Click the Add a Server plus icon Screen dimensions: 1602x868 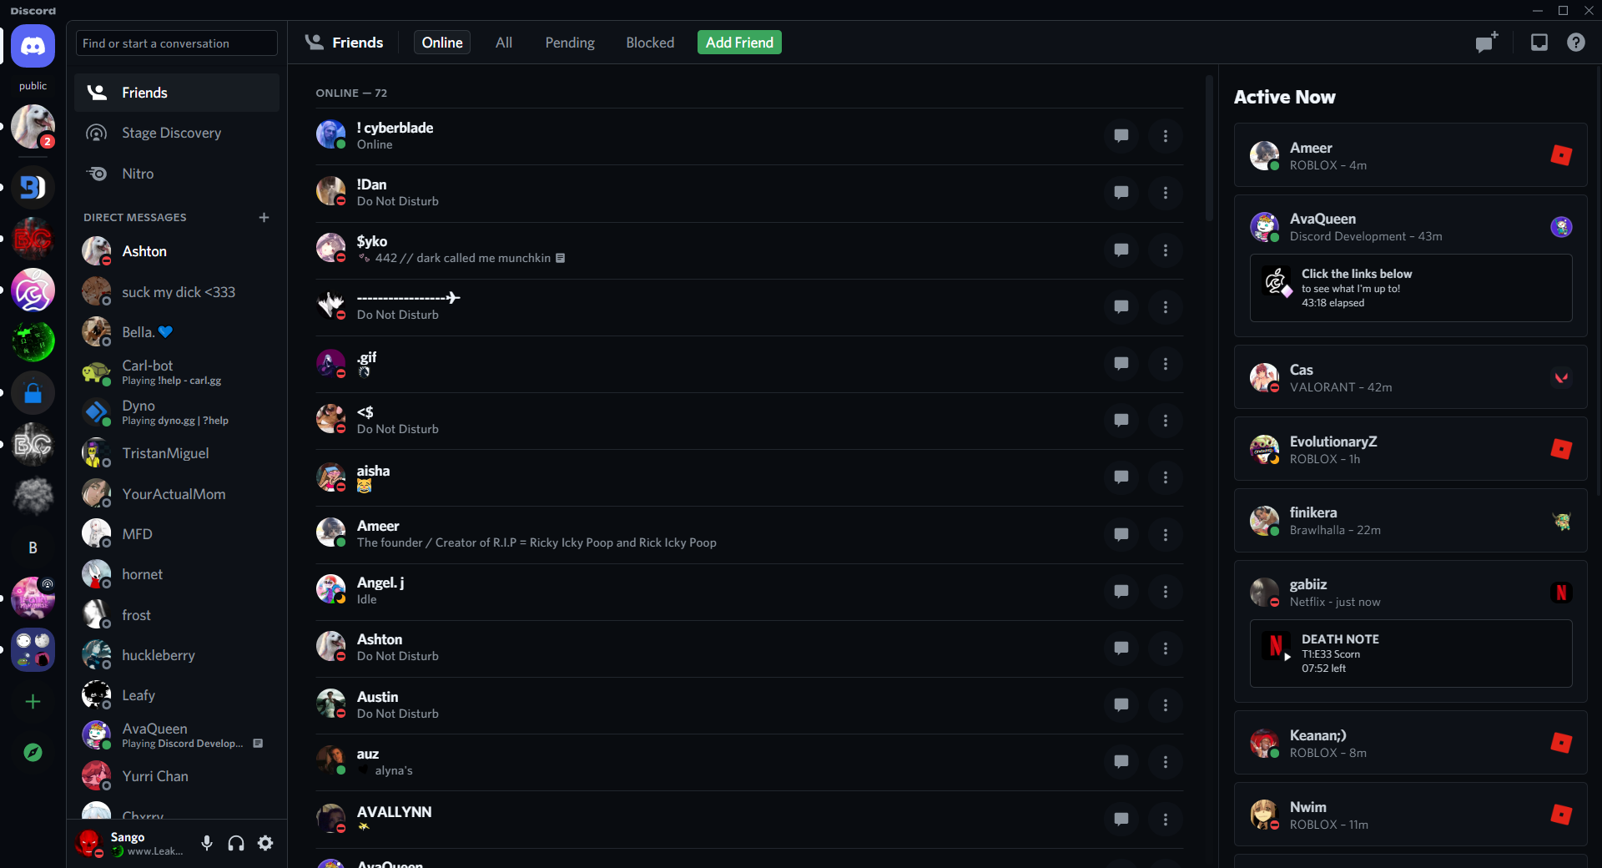coord(33,702)
